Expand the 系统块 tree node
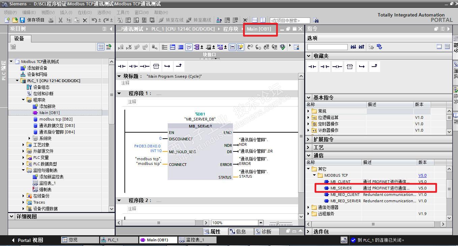458x246 pixels. 30,138
